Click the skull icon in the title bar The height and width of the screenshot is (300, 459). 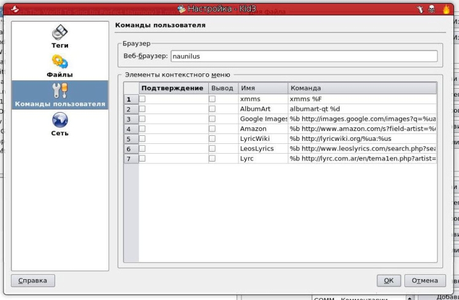tap(432, 9)
